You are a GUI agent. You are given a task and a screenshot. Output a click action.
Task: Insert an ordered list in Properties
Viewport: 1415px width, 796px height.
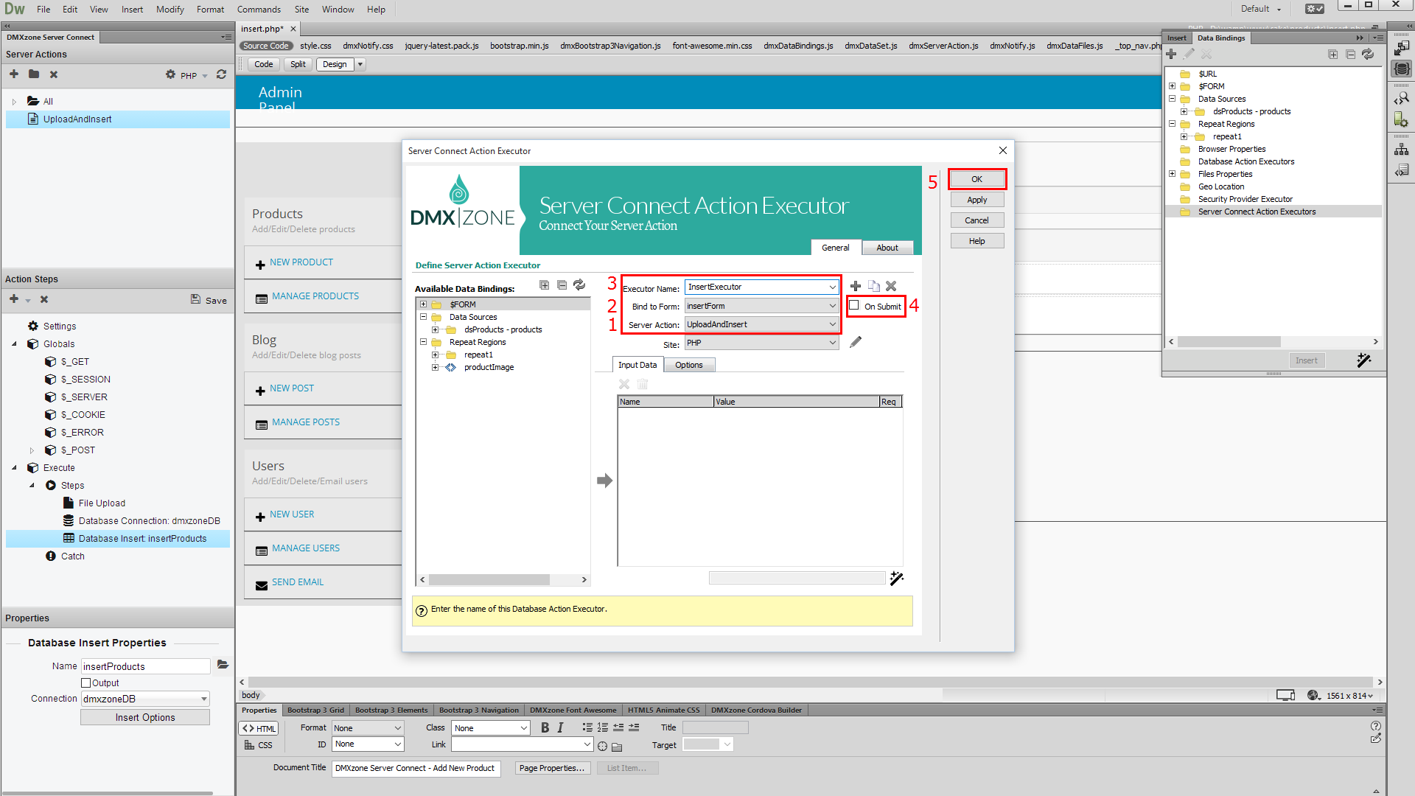tap(603, 727)
